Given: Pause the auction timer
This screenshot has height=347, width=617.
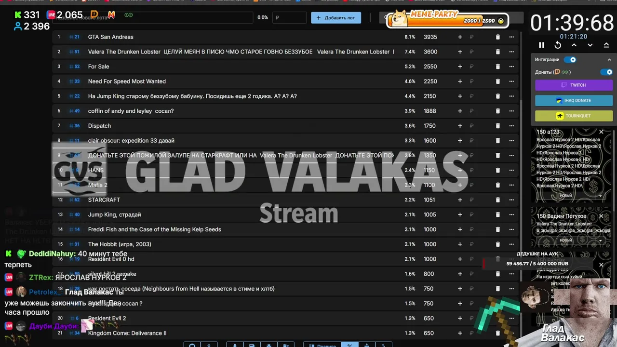Looking at the screenshot, I should point(541,45).
